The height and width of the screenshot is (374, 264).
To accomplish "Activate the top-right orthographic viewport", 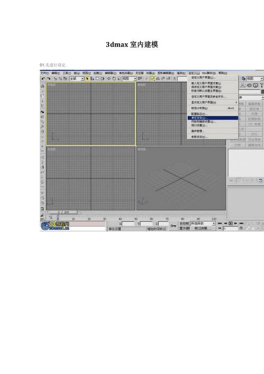I will [x=162, y=114].
